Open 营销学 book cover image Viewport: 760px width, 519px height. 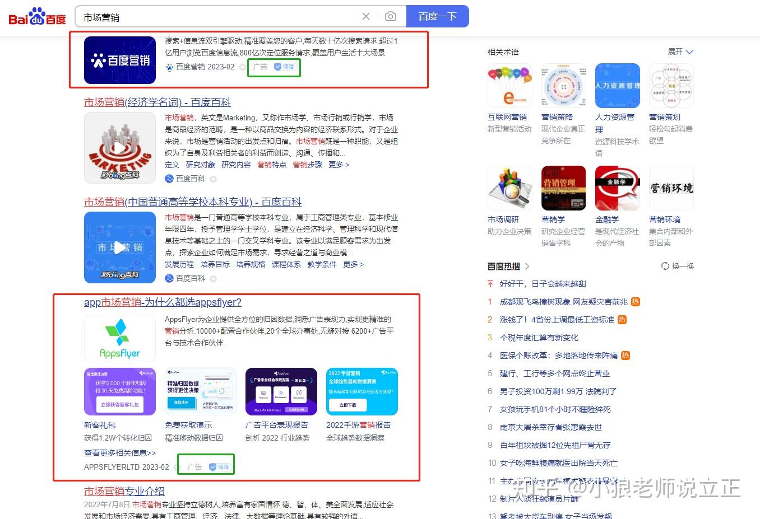(x=564, y=188)
